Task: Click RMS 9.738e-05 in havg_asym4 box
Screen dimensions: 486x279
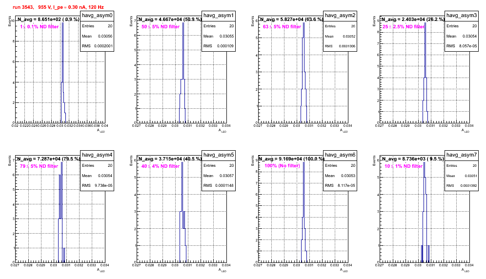Action: 97,185
